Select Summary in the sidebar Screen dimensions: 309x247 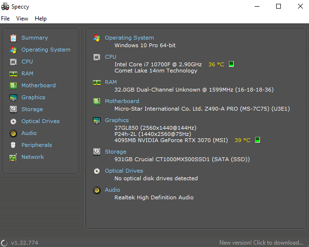(x=35, y=38)
